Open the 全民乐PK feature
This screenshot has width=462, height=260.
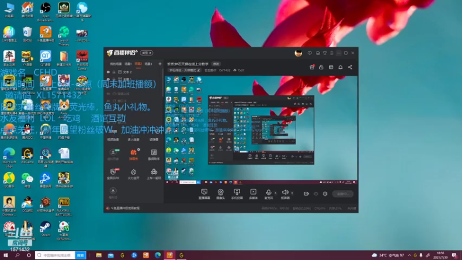click(x=113, y=174)
